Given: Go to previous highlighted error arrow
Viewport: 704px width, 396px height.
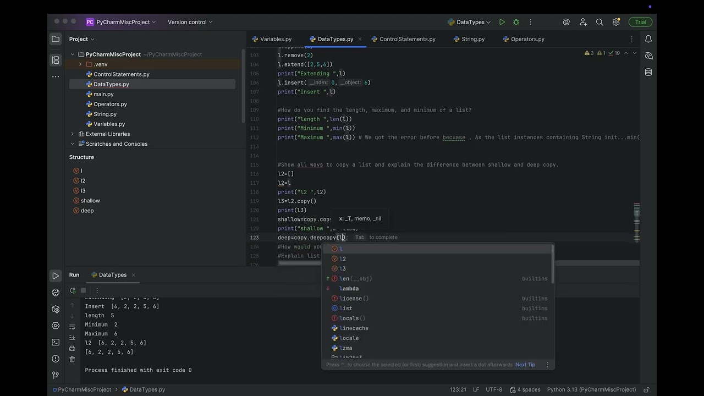Looking at the screenshot, I should tap(625, 53).
